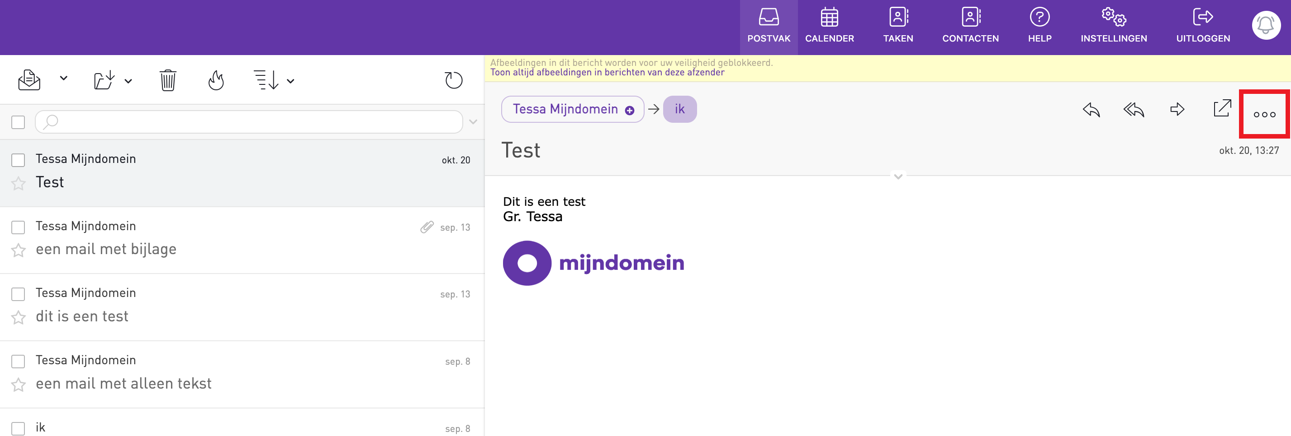Click the move-to-folder icon

click(x=104, y=80)
